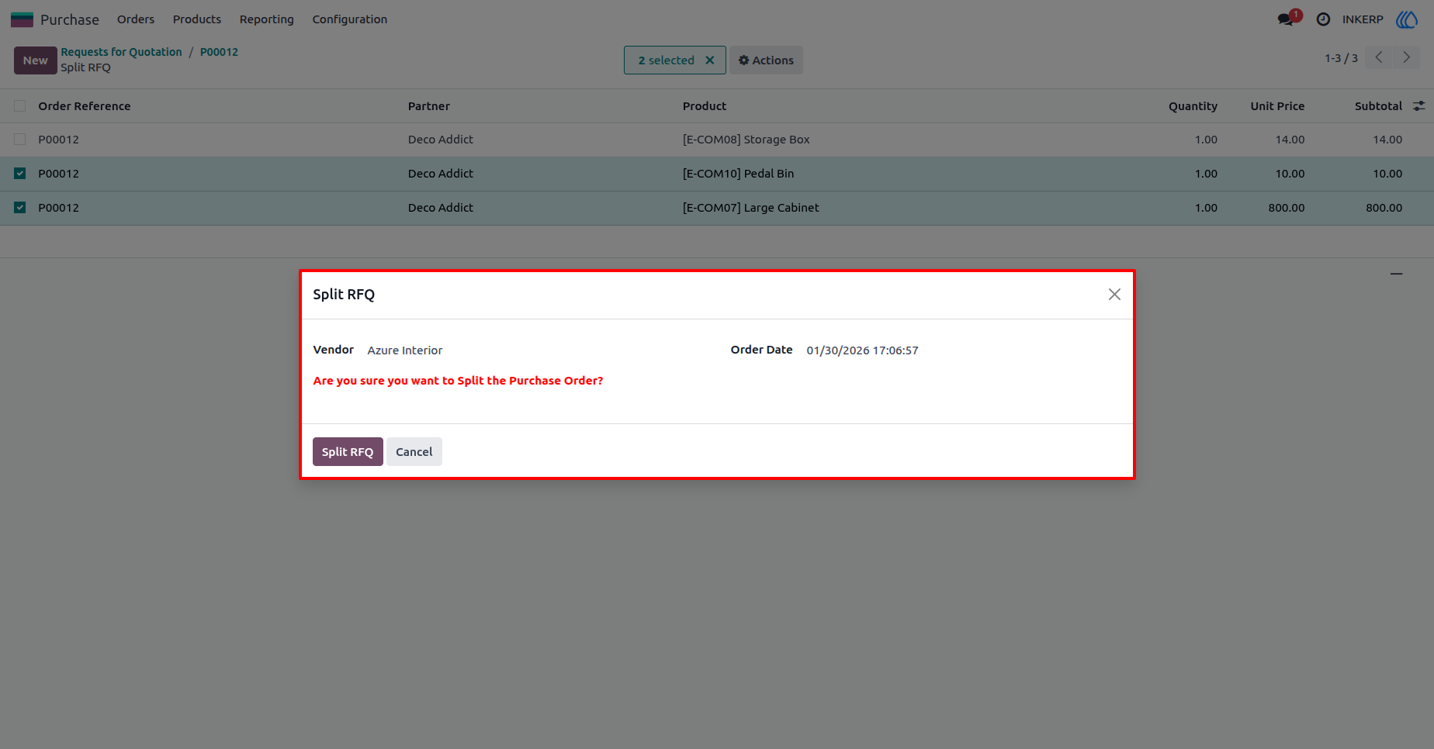
Task: Click the order date value 01/30/2026
Action: pos(862,350)
